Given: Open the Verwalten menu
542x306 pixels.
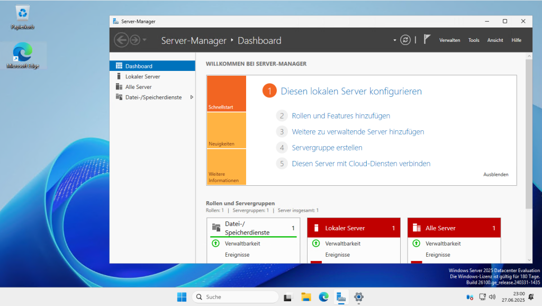Looking at the screenshot, I should pyautogui.click(x=449, y=40).
